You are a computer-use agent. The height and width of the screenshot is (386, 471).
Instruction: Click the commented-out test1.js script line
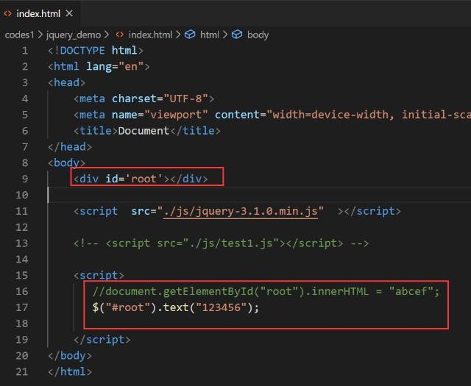coord(221,243)
